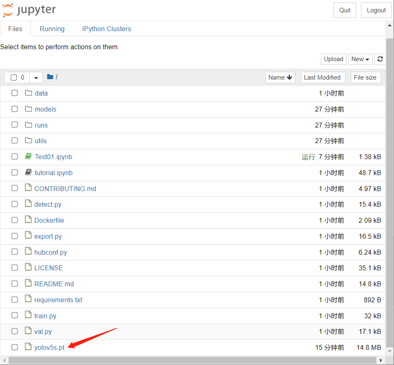Toggle the select-all checkbox in header
Image resolution: width=394 pixels, height=365 pixels.
pos(14,78)
